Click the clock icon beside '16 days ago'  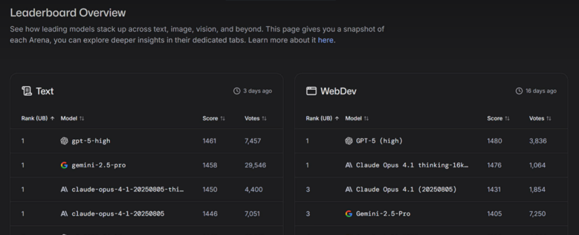519,91
